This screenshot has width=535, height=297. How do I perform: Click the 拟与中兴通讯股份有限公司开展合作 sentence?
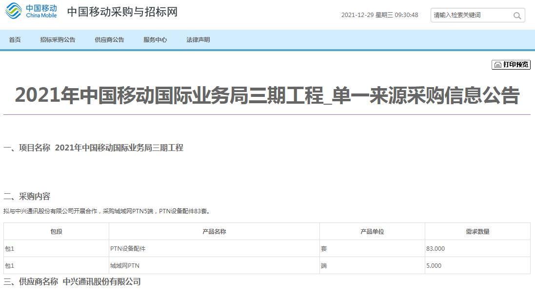107,211
